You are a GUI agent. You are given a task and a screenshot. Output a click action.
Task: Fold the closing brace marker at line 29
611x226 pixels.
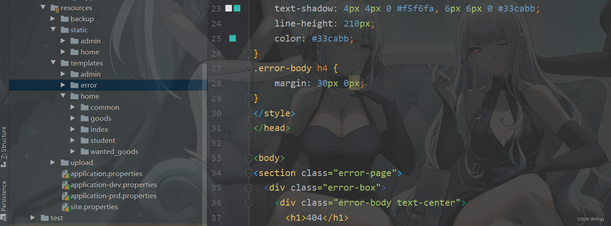tap(249, 98)
